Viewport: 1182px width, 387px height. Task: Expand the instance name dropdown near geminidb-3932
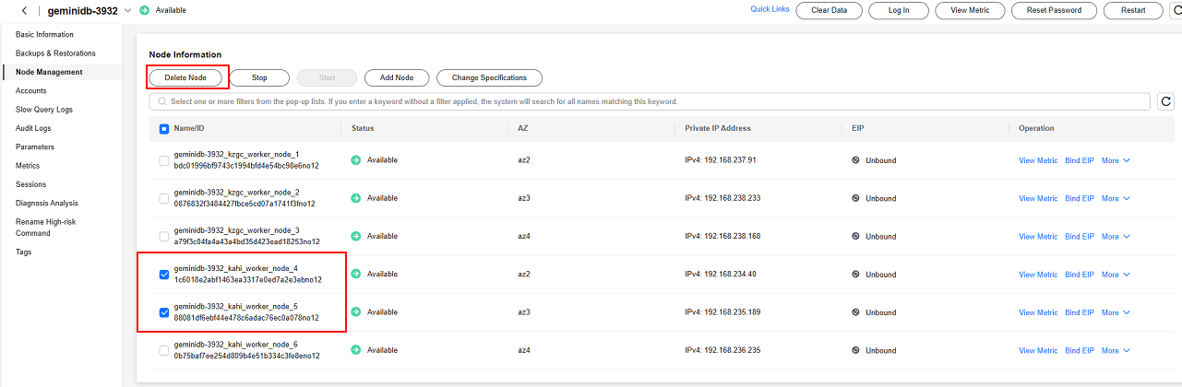pyautogui.click(x=127, y=10)
